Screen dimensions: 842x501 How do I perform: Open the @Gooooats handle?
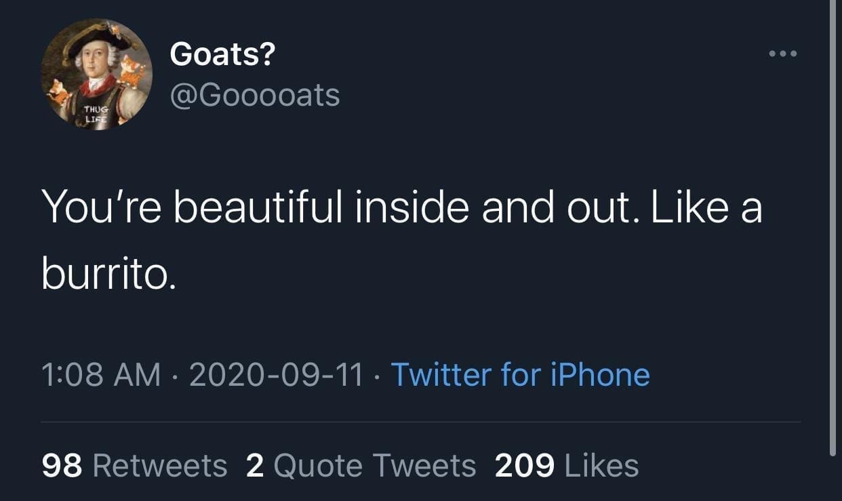(x=254, y=94)
